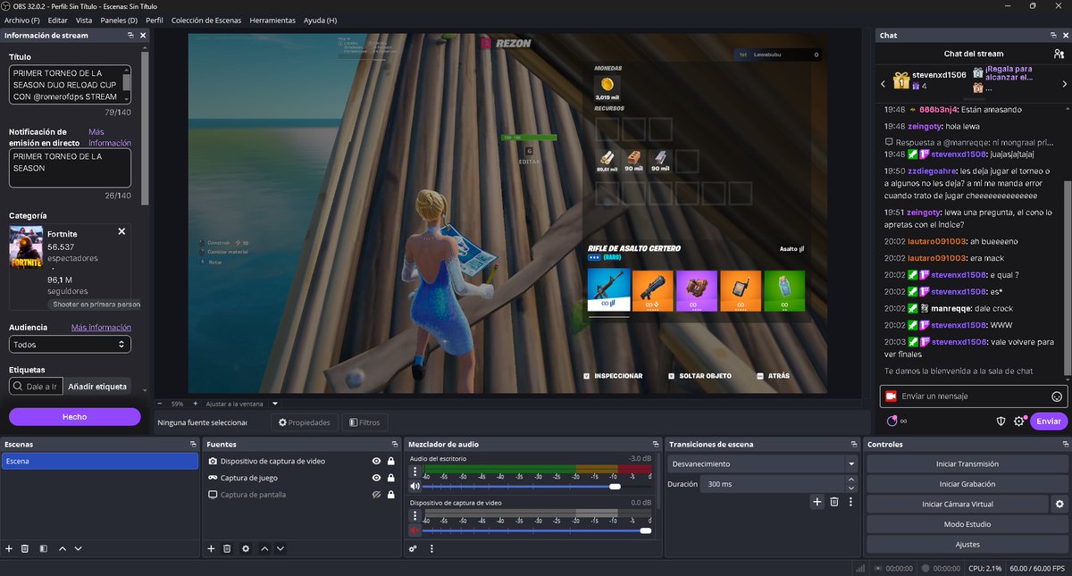Open the Archivo menu
The image size is (1072, 576).
pyautogui.click(x=22, y=20)
